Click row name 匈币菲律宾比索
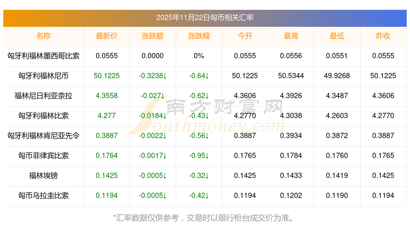410x228 pixels. click(44, 156)
